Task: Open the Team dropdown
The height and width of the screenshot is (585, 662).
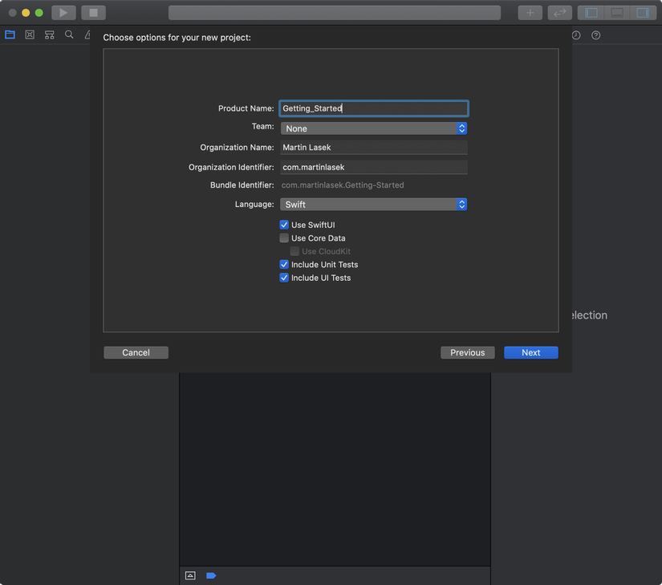Action: [x=373, y=128]
